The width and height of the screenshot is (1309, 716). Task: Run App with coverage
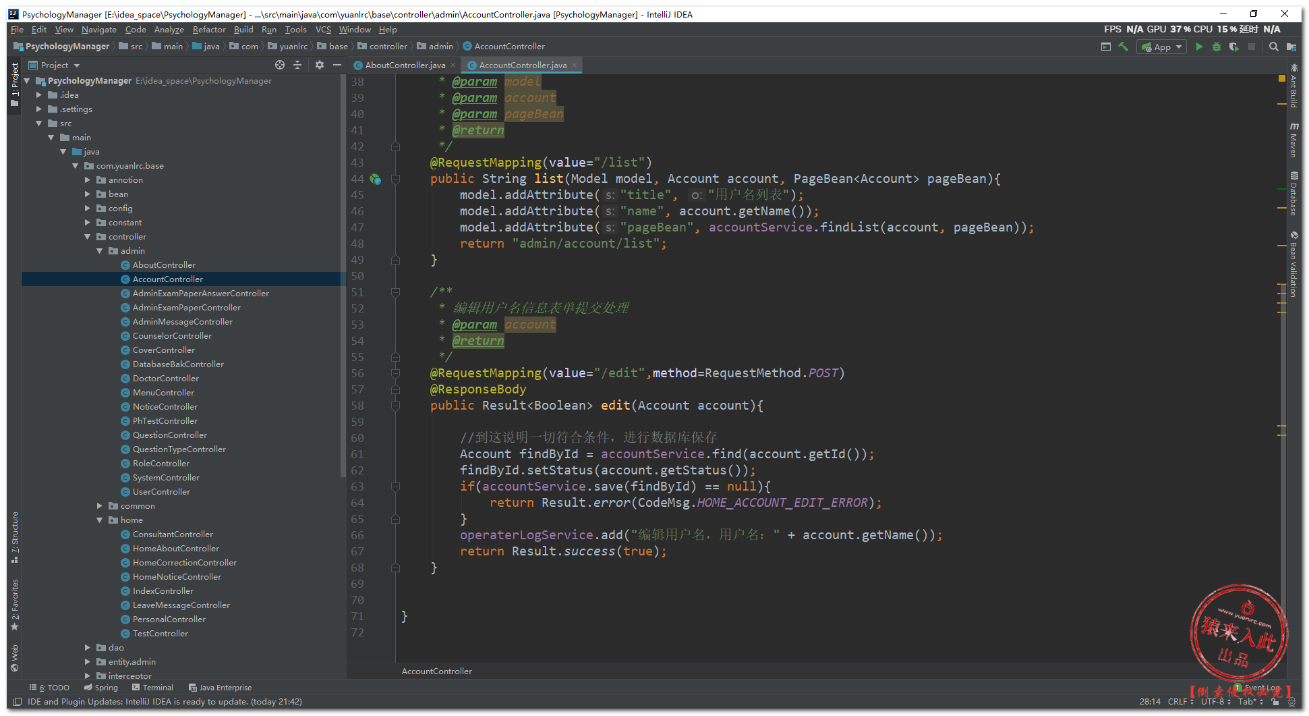[x=1234, y=47]
